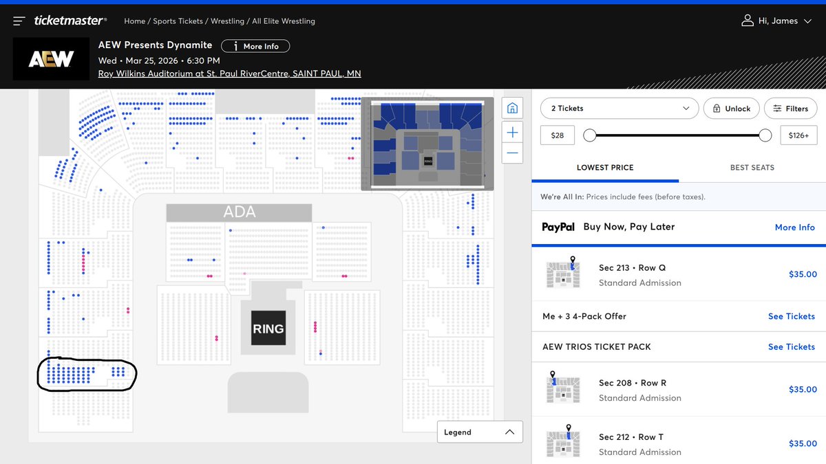826x464 pixels.
Task: Click See Tickets for AEW Trios Ticket Pack
Action: click(792, 346)
